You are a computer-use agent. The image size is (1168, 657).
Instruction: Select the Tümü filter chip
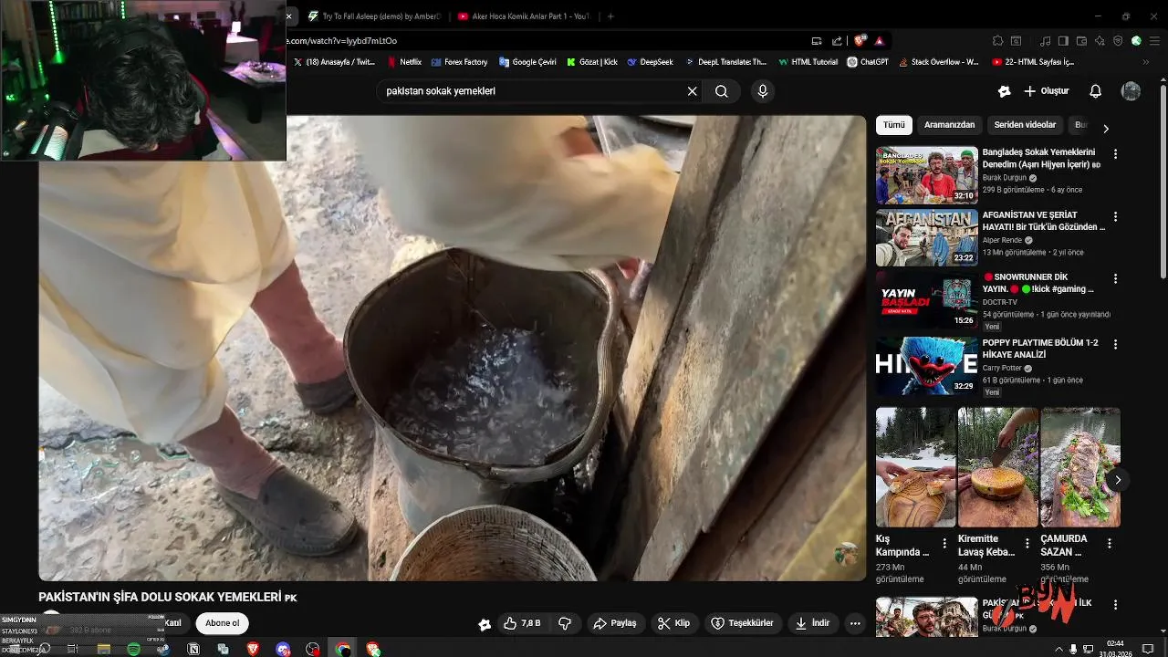pyautogui.click(x=894, y=125)
